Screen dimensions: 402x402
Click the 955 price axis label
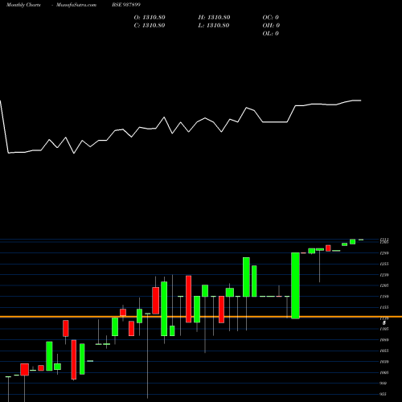pos(384,394)
